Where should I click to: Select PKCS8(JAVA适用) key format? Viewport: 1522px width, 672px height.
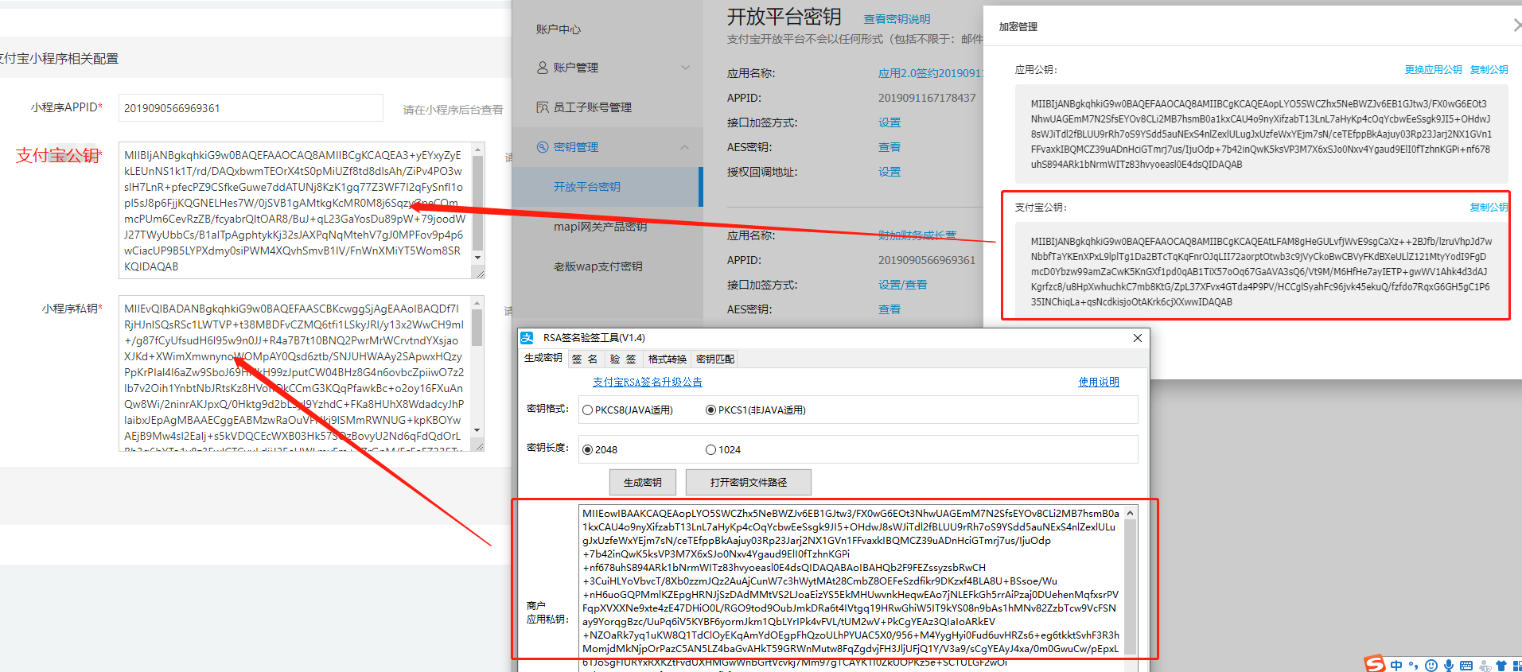click(588, 410)
